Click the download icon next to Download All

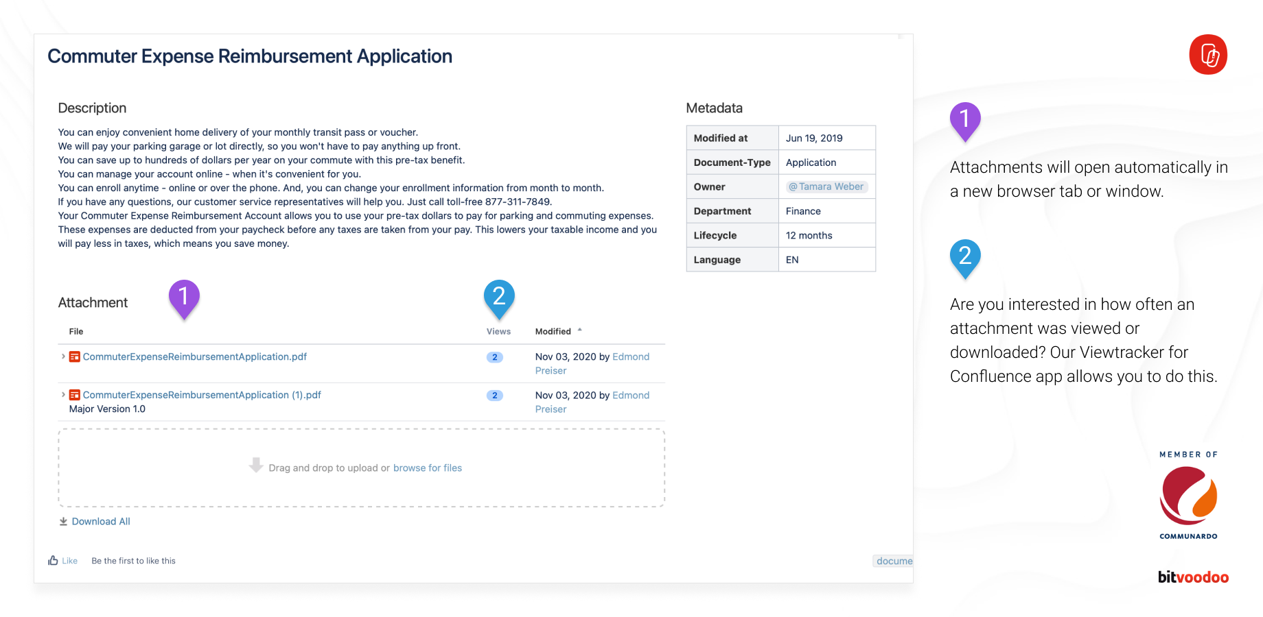point(62,521)
